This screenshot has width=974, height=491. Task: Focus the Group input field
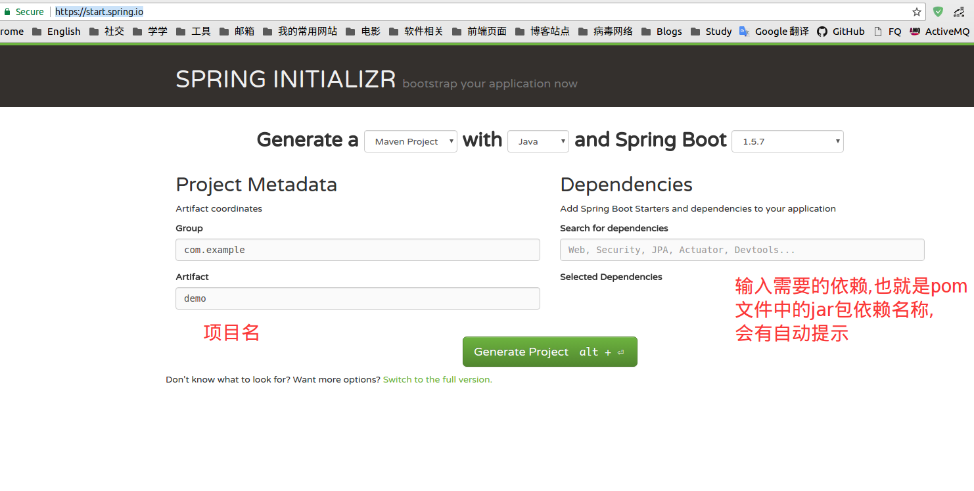click(358, 250)
